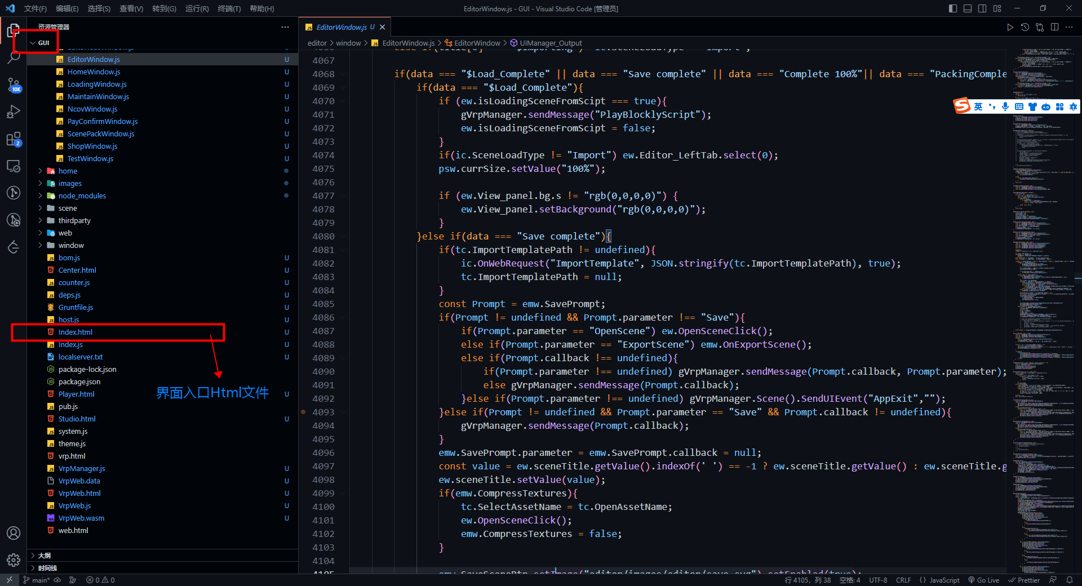The image size is (1082, 586).
Task: Click Go Live in status bar
Action: coord(984,580)
